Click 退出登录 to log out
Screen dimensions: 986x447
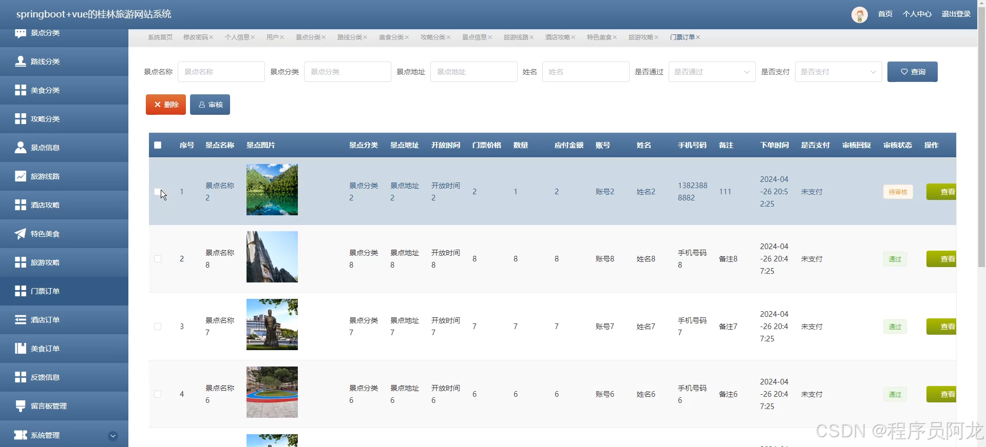pyautogui.click(x=956, y=14)
